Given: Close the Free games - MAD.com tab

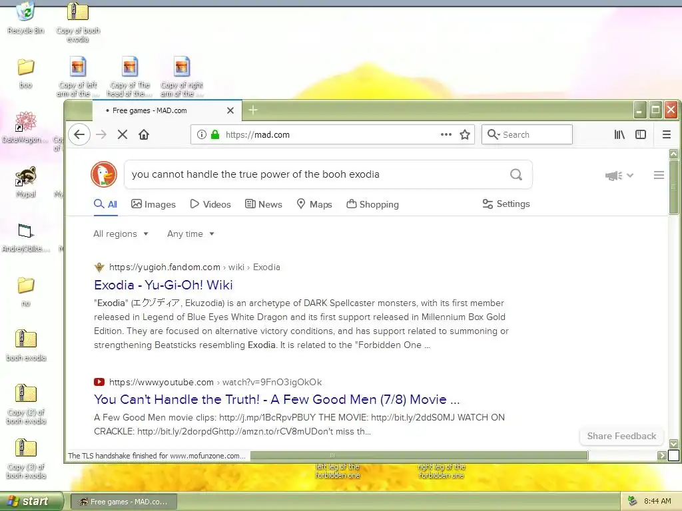Looking at the screenshot, I should click(x=230, y=110).
